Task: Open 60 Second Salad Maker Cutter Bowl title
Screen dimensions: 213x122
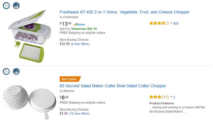Action: pos(113,86)
